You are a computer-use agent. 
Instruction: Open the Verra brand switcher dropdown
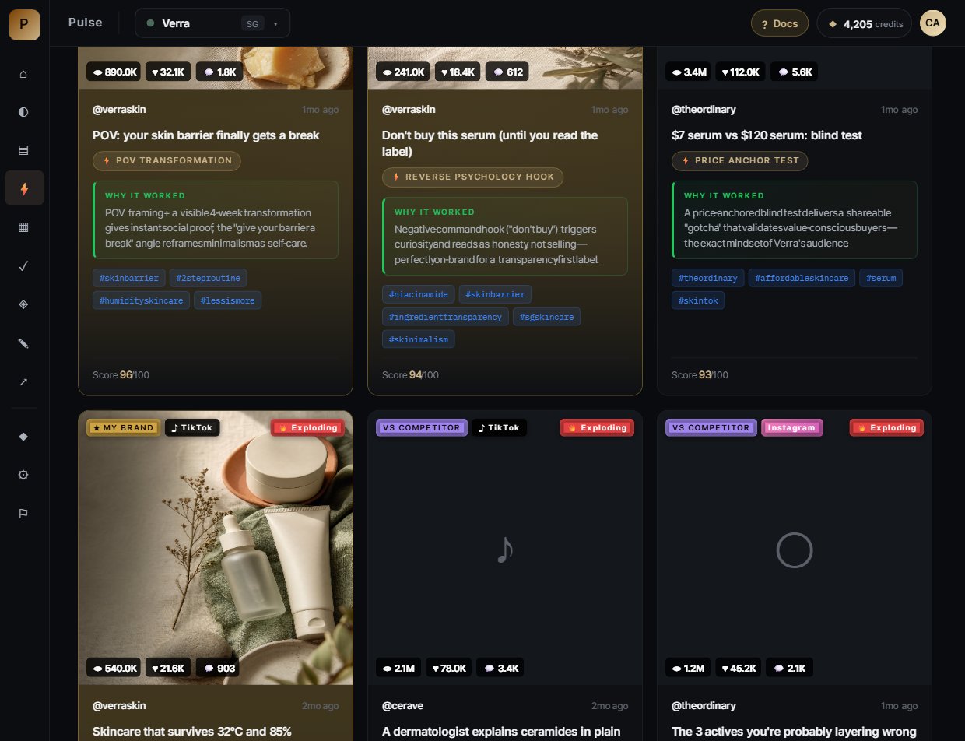click(212, 23)
